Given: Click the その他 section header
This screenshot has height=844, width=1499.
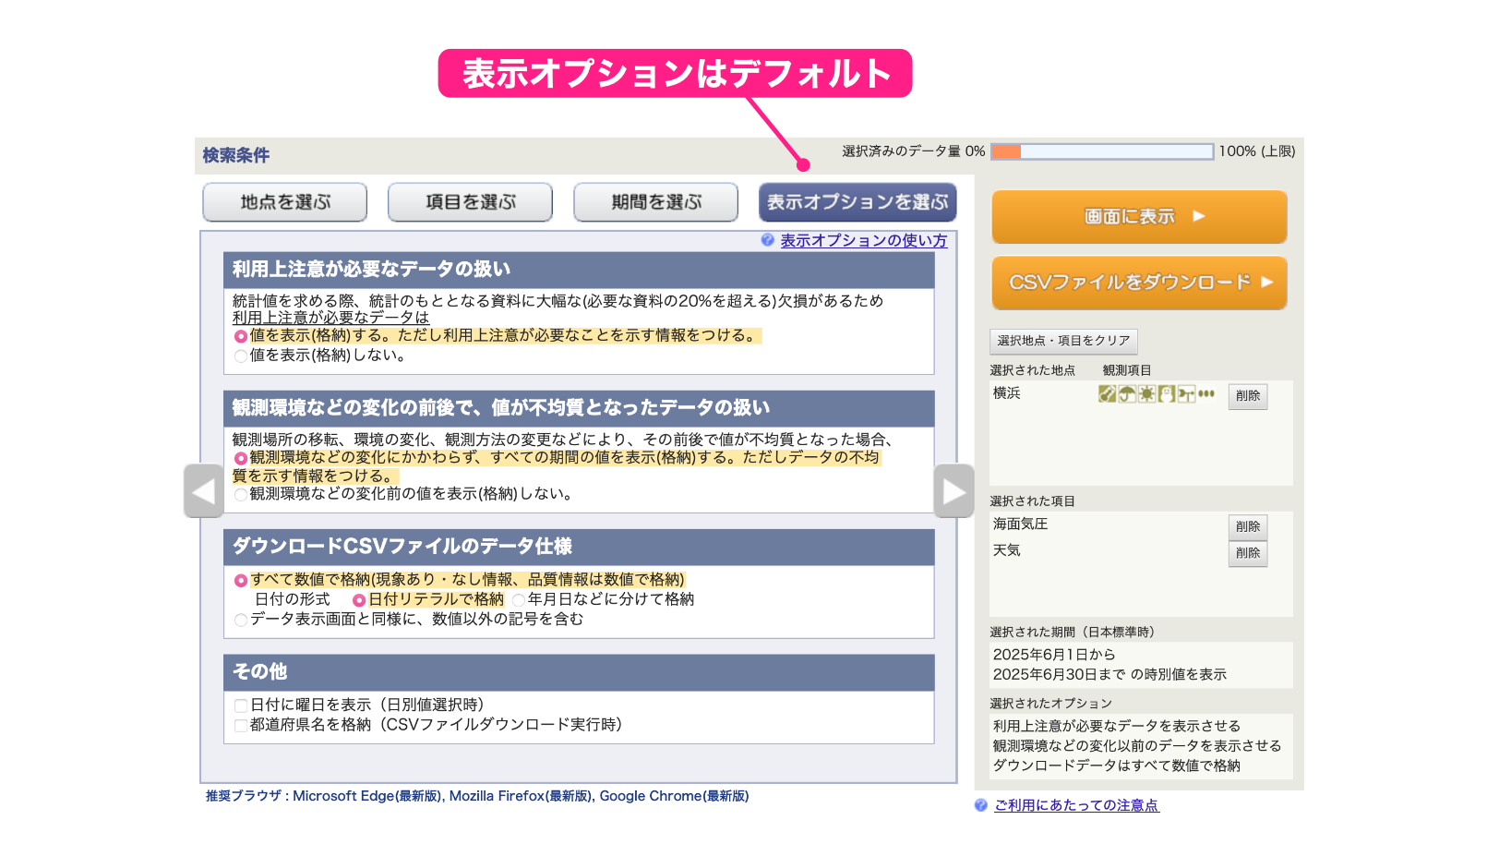Looking at the screenshot, I should (x=579, y=672).
